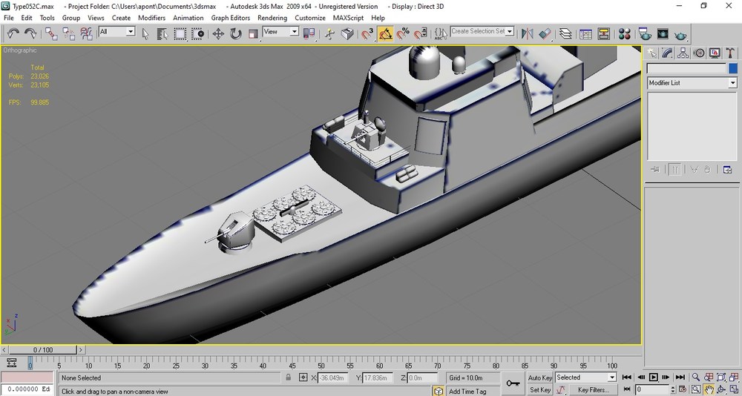
Task: Toggle the 3D Snaps magnet
Action: pyautogui.click(x=368, y=33)
